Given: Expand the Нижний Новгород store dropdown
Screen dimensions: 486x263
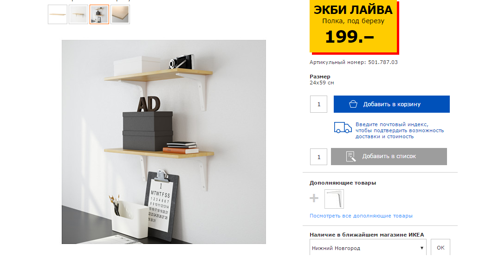Looking at the screenshot, I should [368, 248].
